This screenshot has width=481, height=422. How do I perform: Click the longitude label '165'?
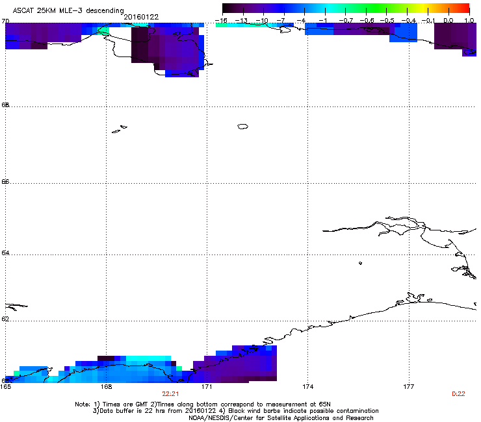click(x=5, y=387)
